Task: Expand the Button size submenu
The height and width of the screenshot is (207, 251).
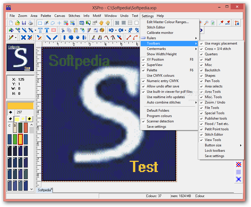Action: pyautogui.click(x=221, y=145)
